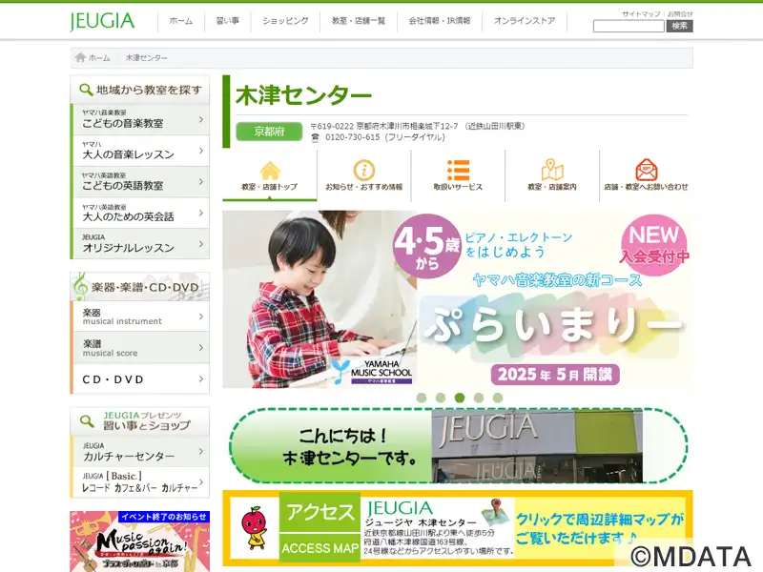The height and width of the screenshot is (572, 763).
Task: Click the home icon in the breadcrumb
Action: 80,57
